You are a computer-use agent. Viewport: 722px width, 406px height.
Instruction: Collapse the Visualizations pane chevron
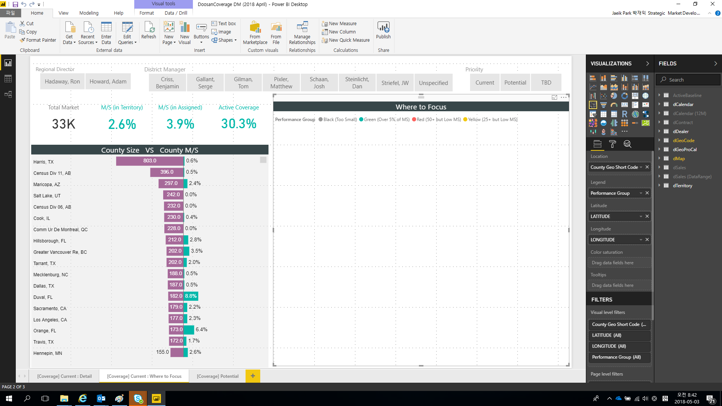pyautogui.click(x=648, y=64)
